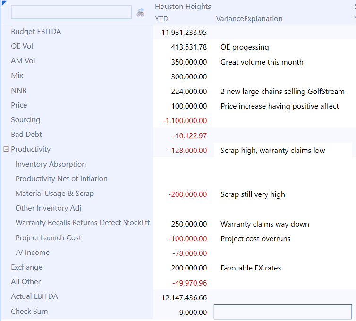Collapse the Productivity row group
356x321 pixels.
click(6, 149)
